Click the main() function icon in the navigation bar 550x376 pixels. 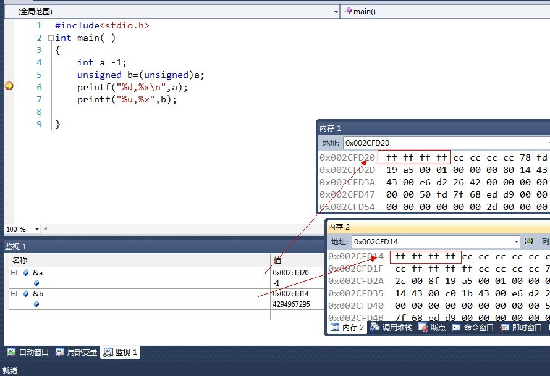point(347,11)
